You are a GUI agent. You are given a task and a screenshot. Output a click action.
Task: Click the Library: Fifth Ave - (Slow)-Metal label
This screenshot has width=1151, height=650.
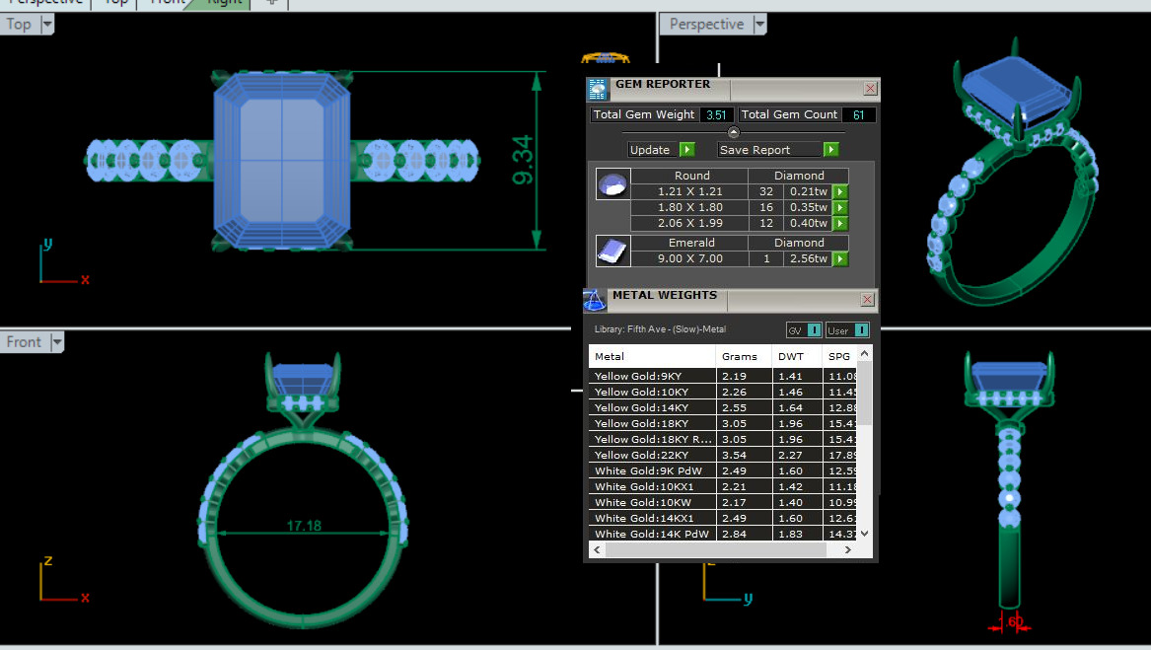pos(660,329)
